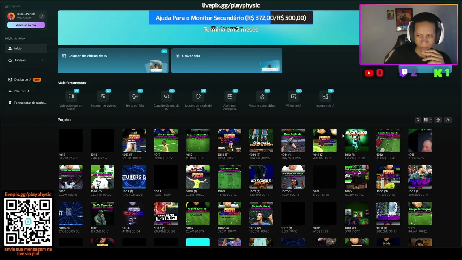
Task: Open project 1005 (1) thumbnail
Action: coord(71,213)
